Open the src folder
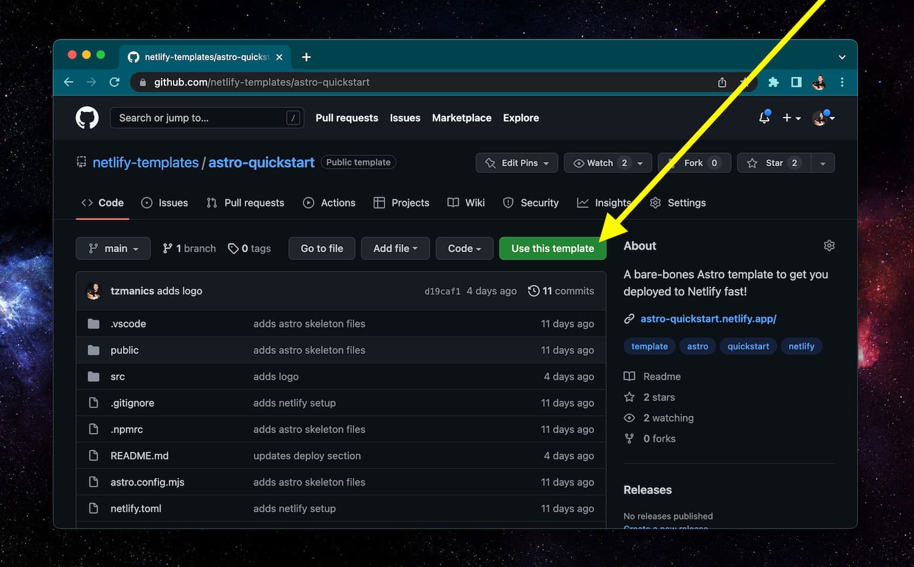914x567 pixels. 118,376
